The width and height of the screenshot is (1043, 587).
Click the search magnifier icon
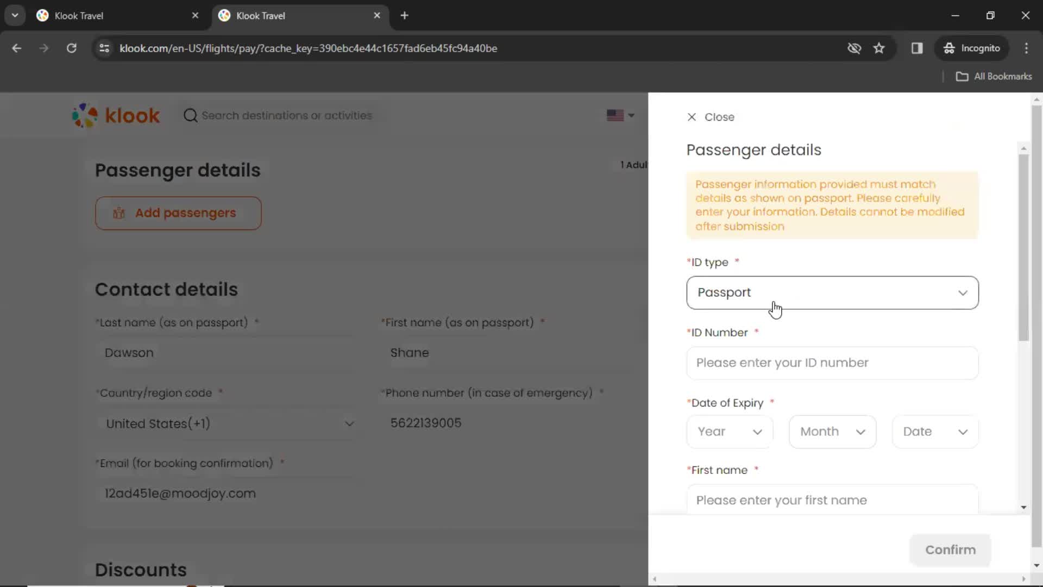click(191, 115)
